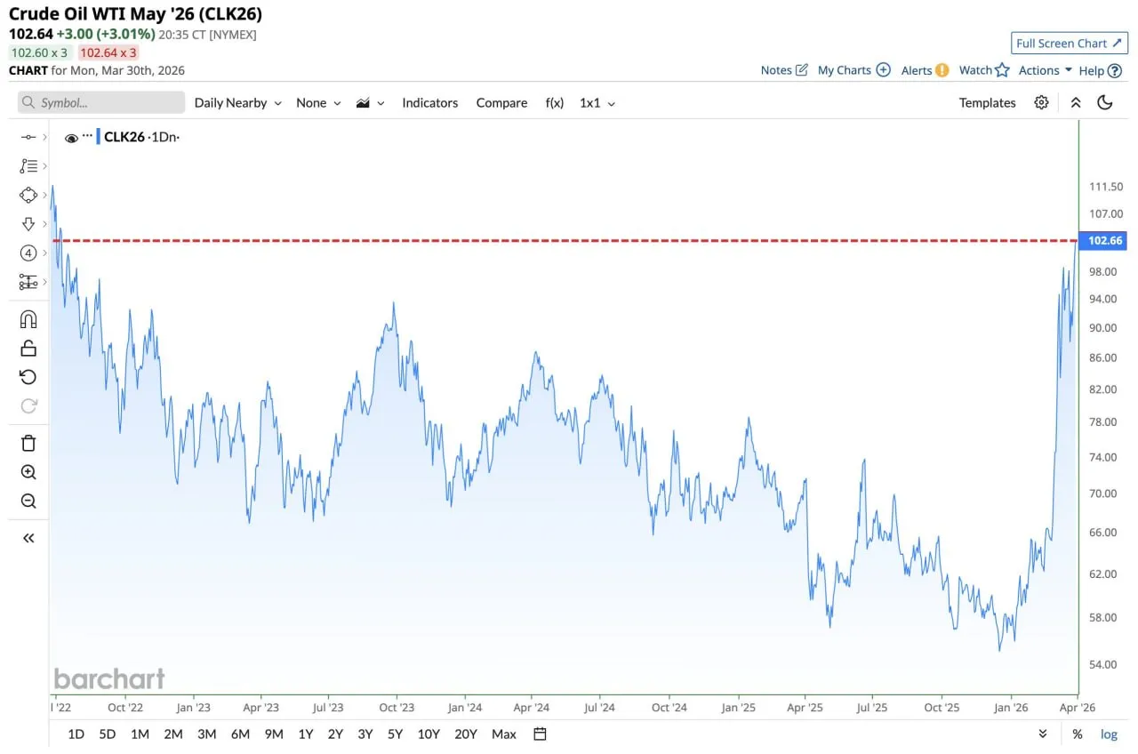Viewport: 1138px width, 754px height.
Task: Hide the CLK26 series via eye icon
Action: point(71,137)
